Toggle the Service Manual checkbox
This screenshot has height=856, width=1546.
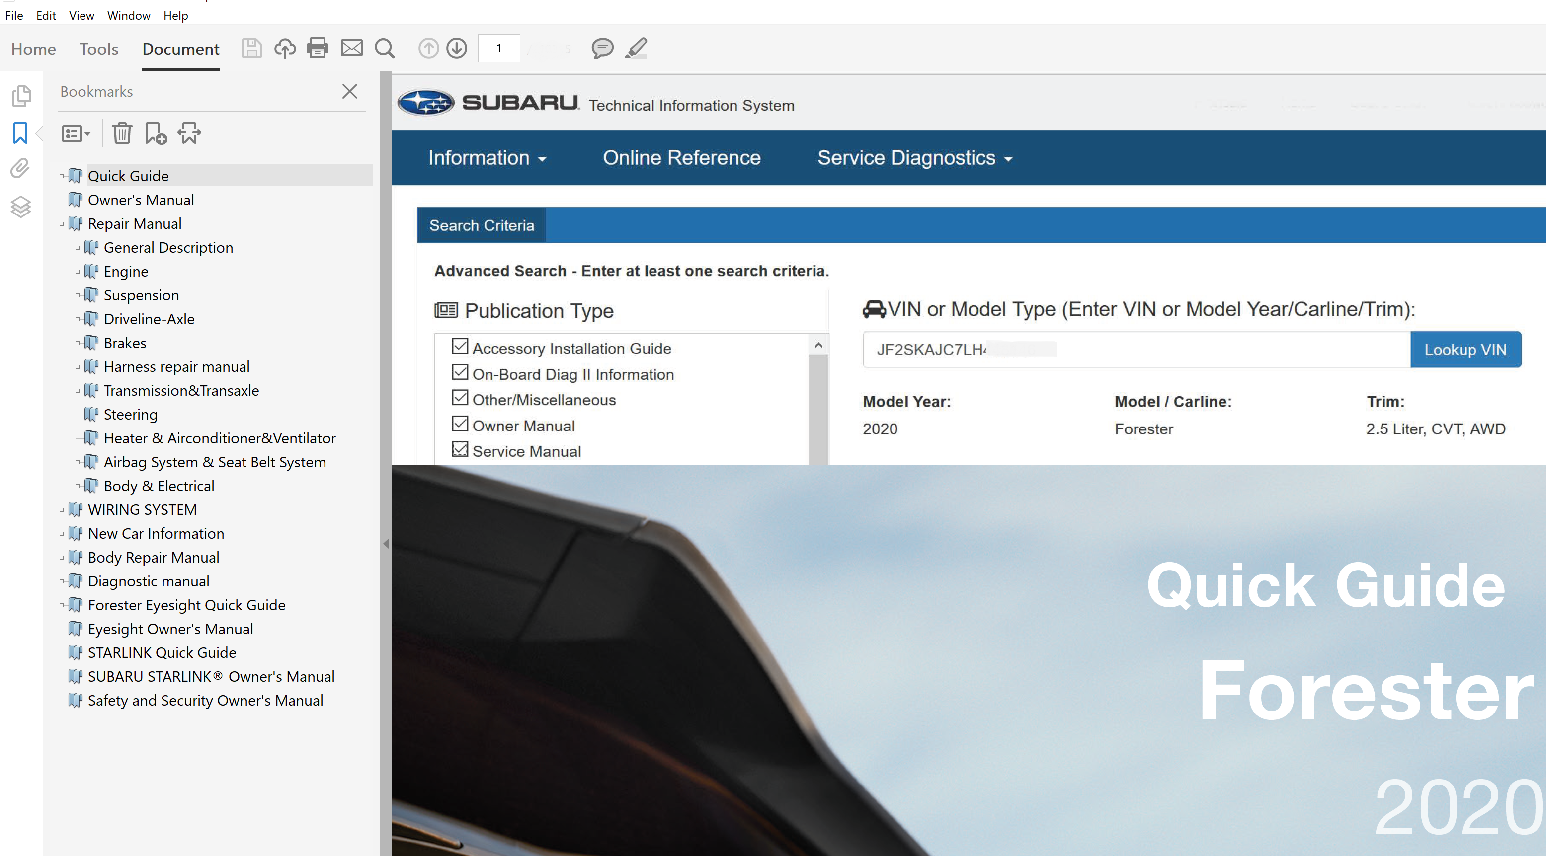pos(460,449)
